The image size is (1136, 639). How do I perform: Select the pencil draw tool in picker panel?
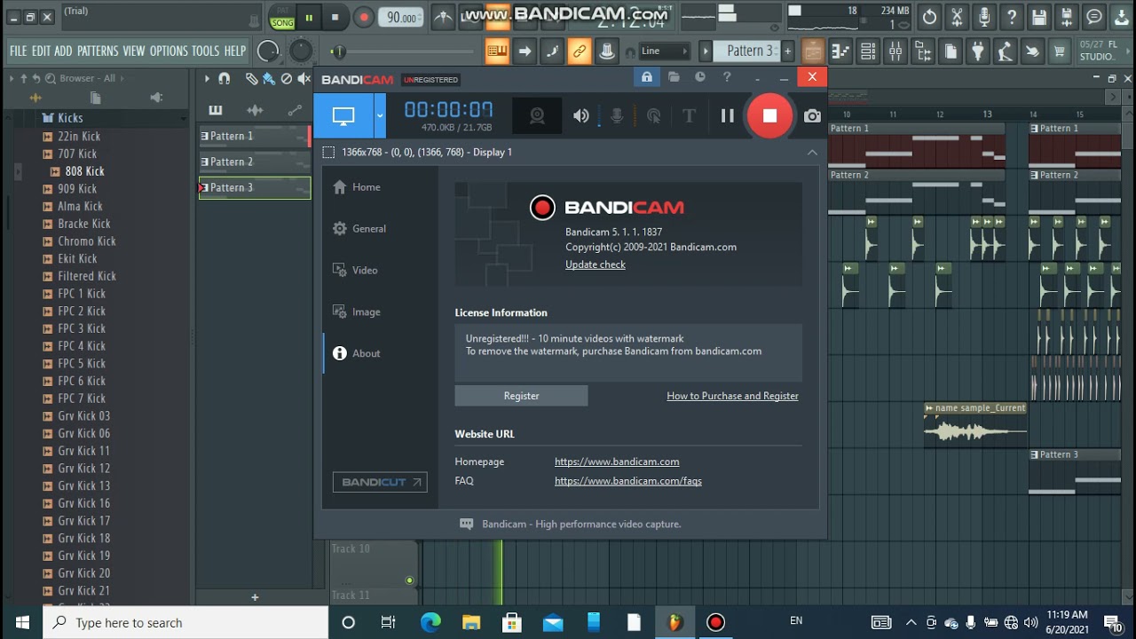[x=252, y=79]
